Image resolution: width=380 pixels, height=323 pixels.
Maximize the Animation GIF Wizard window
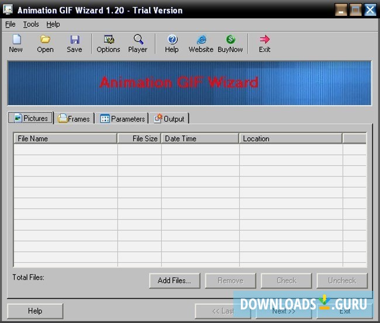(x=355, y=10)
